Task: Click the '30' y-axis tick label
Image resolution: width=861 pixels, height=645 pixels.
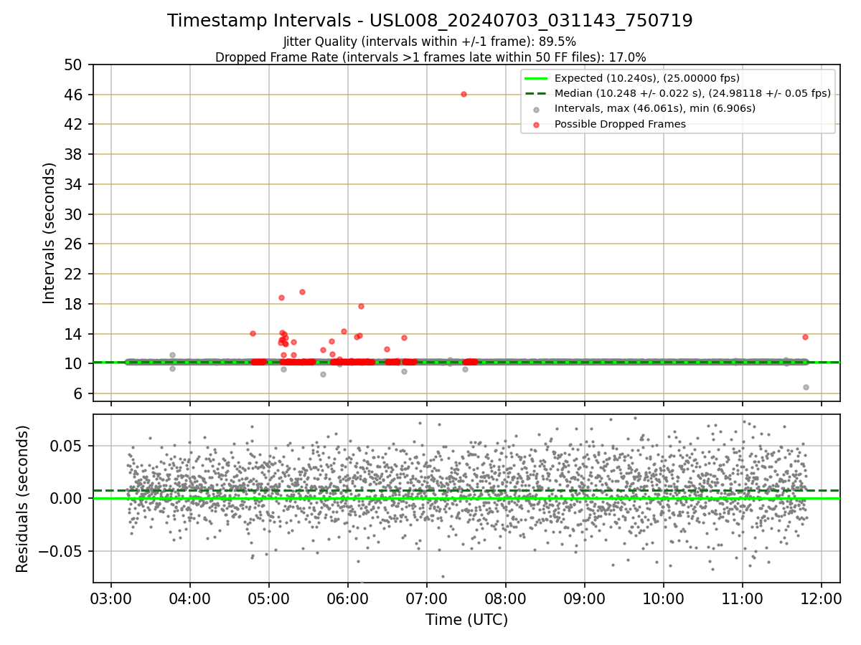Action: 73,214
